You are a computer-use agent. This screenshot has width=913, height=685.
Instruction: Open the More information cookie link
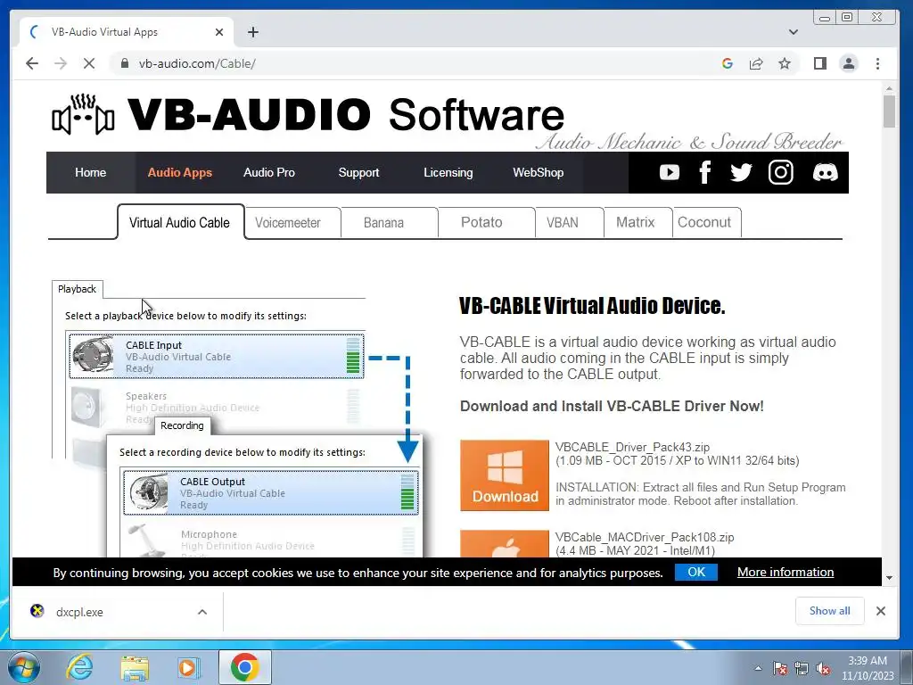pyautogui.click(x=786, y=572)
